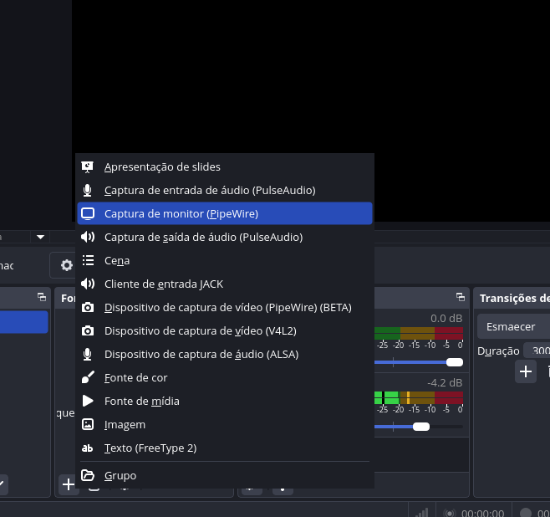Choose Captura de monitor (PipeWire)
The width and height of the screenshot is (550, 517).
[225, 213]
